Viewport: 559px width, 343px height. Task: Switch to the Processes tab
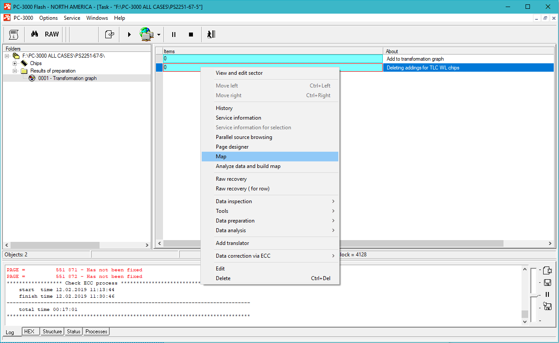point(96,332)
